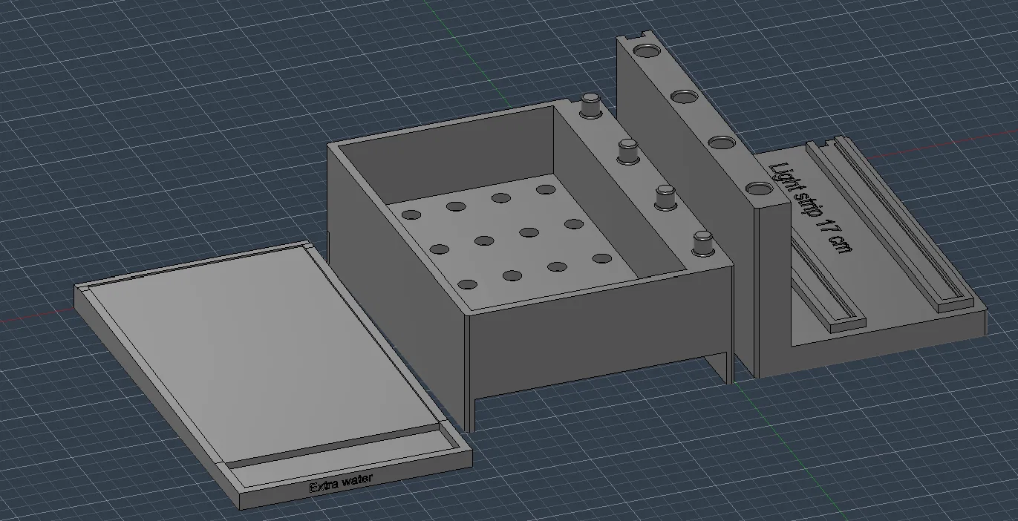Pick the wall-top hole nearest the Light strip label
1018x521 pixels.
tap(759, 189)
